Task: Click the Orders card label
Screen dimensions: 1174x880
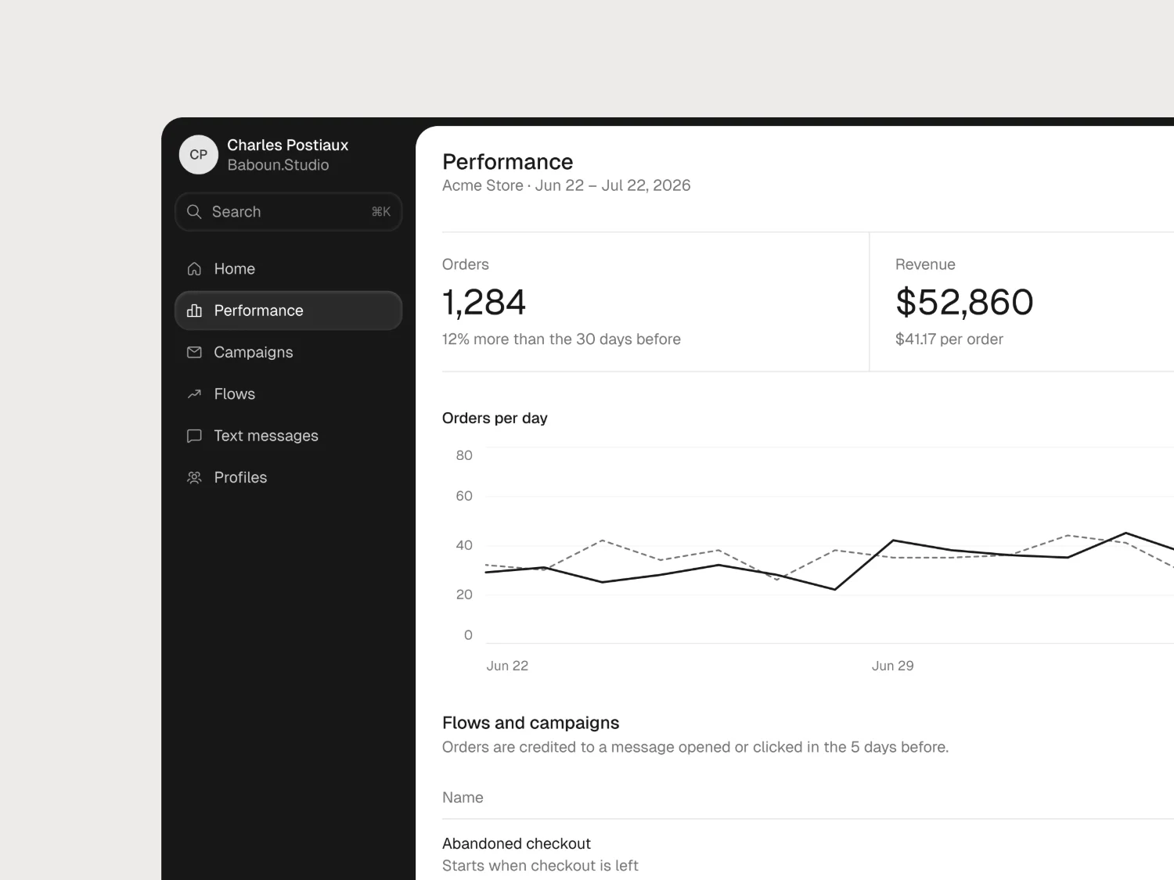Action: coord(466,264)
